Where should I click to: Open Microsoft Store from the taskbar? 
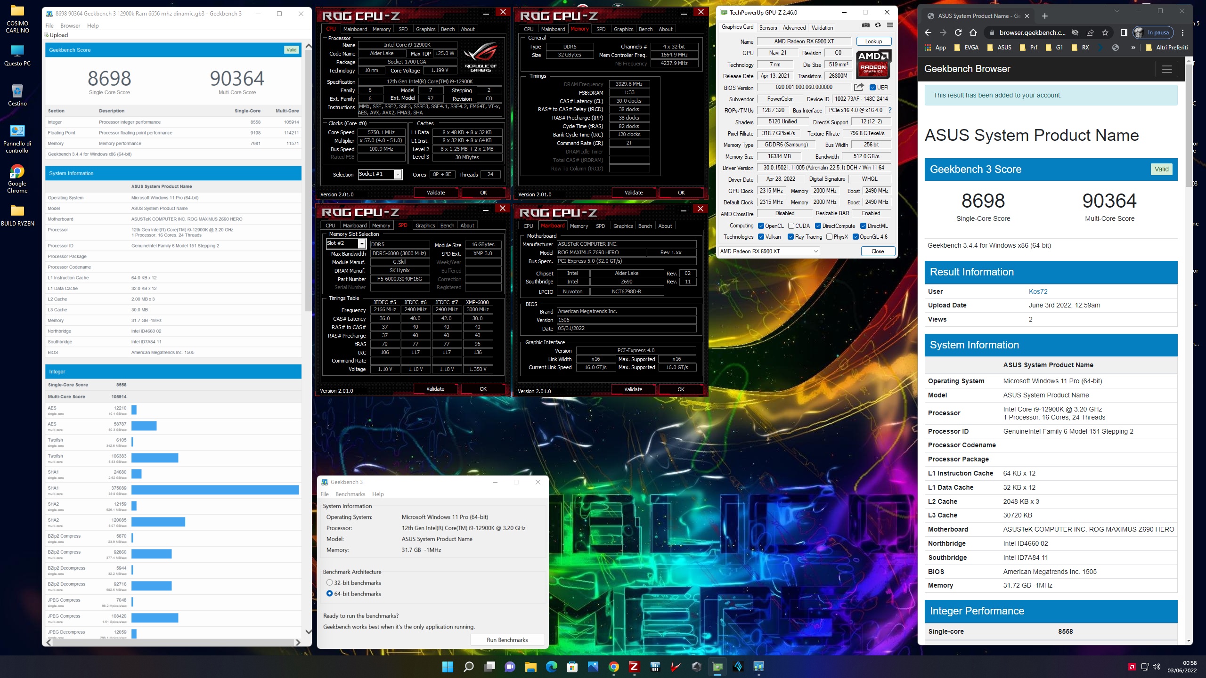point(572,667)
